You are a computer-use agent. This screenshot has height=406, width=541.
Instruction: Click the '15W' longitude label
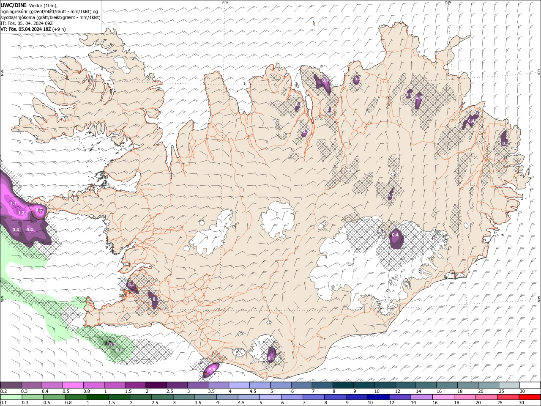[x=448, y=2]
